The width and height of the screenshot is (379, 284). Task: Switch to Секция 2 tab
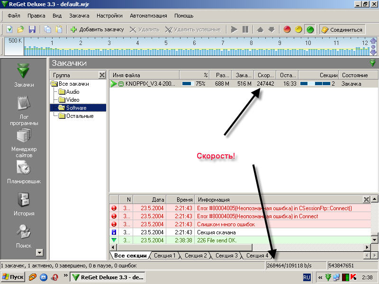click(195, 256)
